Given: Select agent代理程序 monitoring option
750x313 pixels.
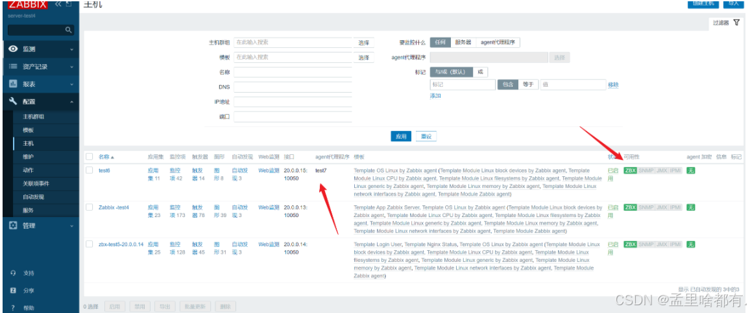Looking at the screenshot, I should coord(498,42).
